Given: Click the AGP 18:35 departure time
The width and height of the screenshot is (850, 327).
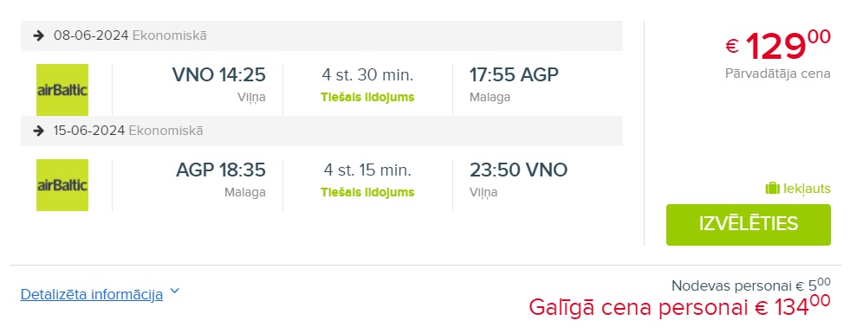Looking at the screenshot, I should pos(221,170).
